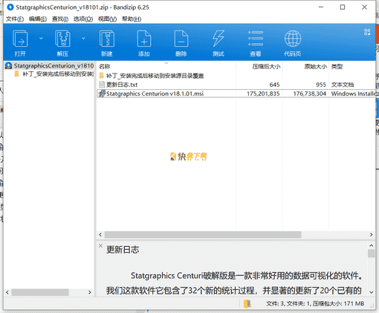Close the 更新日志 preview pane
Image resolution: width=379 pixels, height=313 pixels.
[x=100, y=245]
